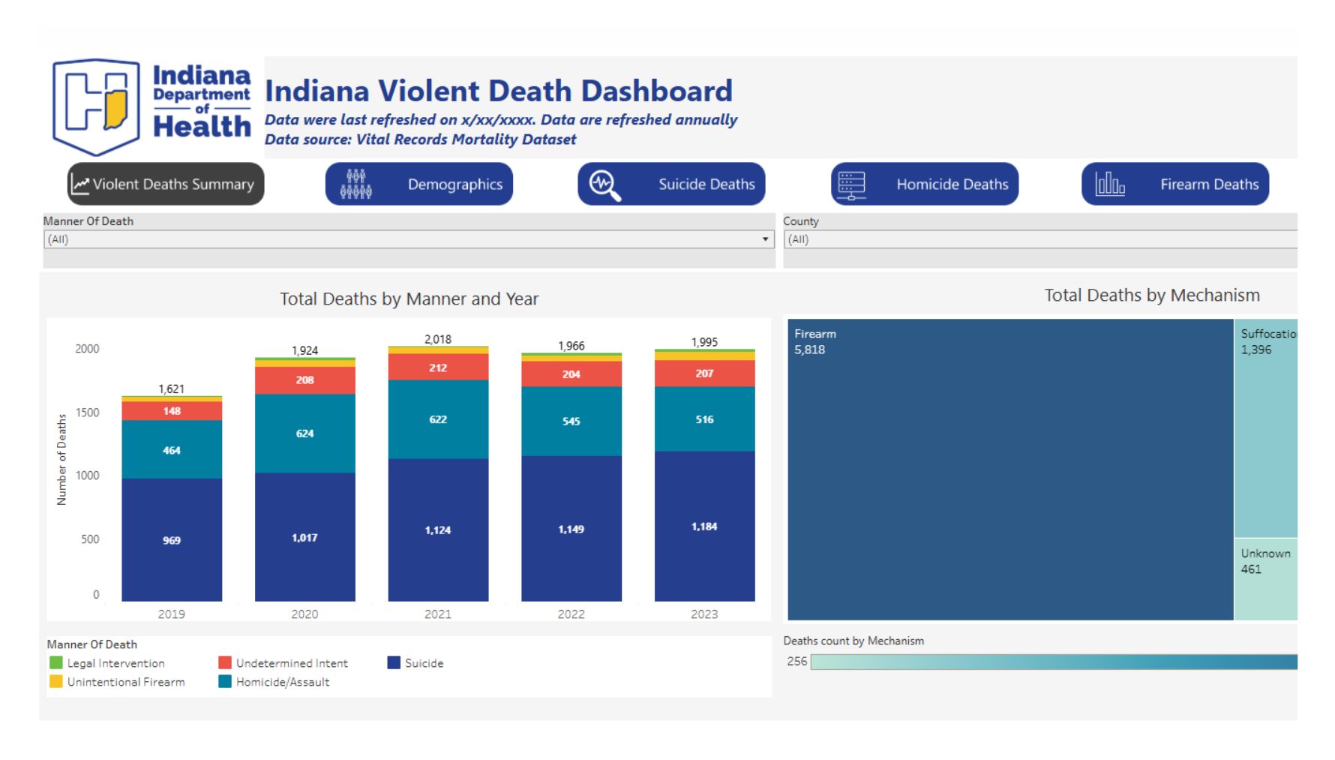The height and width of the screenshot is (760, 1335).
Task: Click the people group icon on Demographics
Action: point(355,184)
